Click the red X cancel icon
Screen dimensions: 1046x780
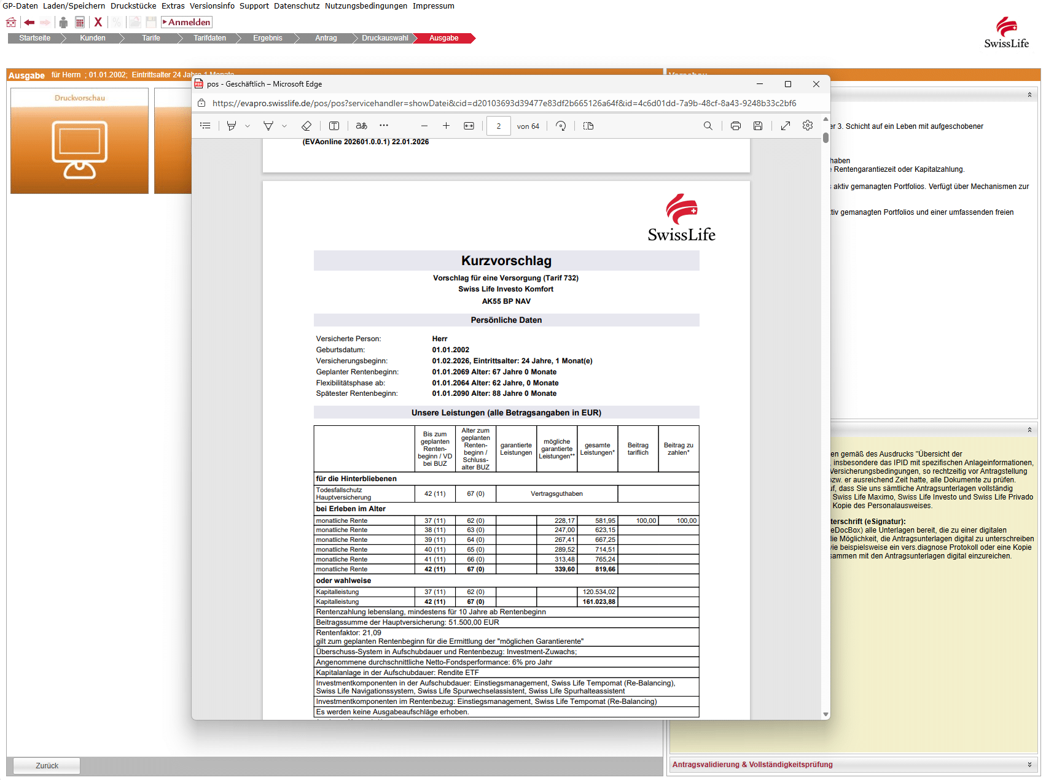point(98,22)
